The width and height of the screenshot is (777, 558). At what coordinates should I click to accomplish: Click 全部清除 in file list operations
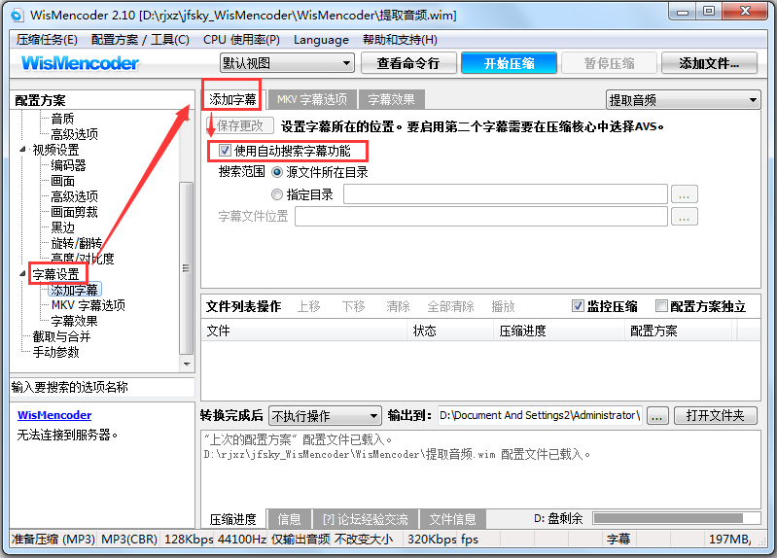pyautogui.click(x=450, y=306)
